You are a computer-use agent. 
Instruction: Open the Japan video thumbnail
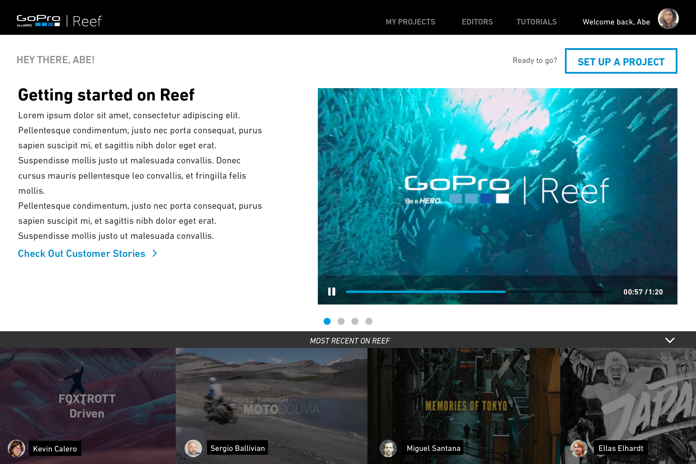pos(628,406)
